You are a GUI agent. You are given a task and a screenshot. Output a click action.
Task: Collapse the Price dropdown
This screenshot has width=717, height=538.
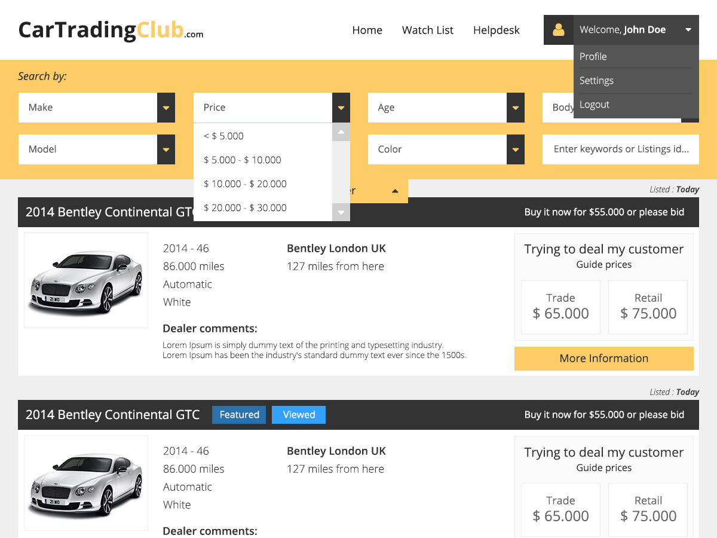tap(341, 108)
